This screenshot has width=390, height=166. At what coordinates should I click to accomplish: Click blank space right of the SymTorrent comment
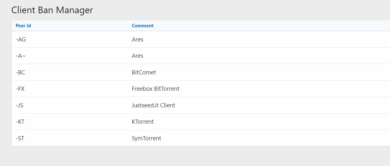[267, 138]
